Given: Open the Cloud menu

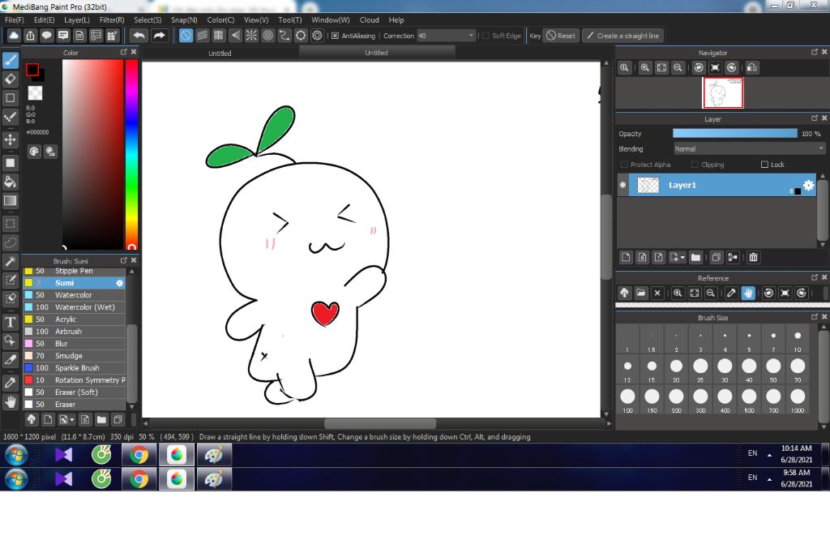Looking at the screenshot, I should (x=370, y=20).
